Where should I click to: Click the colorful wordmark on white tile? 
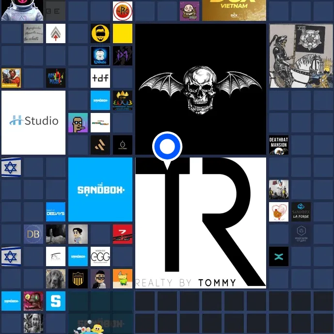pos(100,123)
